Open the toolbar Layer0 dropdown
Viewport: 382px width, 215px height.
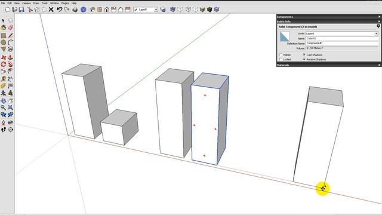[x=156, y=10]
